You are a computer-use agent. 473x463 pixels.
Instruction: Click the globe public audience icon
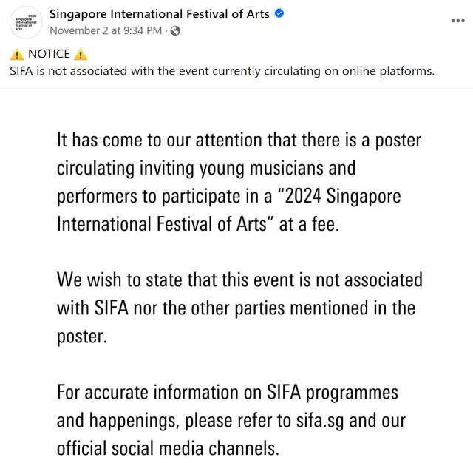[x=175, y=31]
